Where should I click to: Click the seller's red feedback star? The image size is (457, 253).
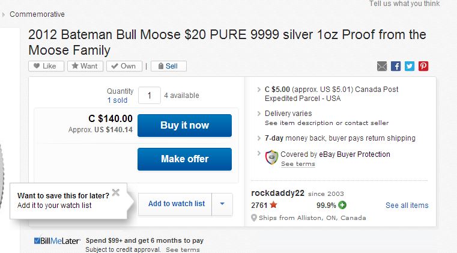(x=273, y=205)
